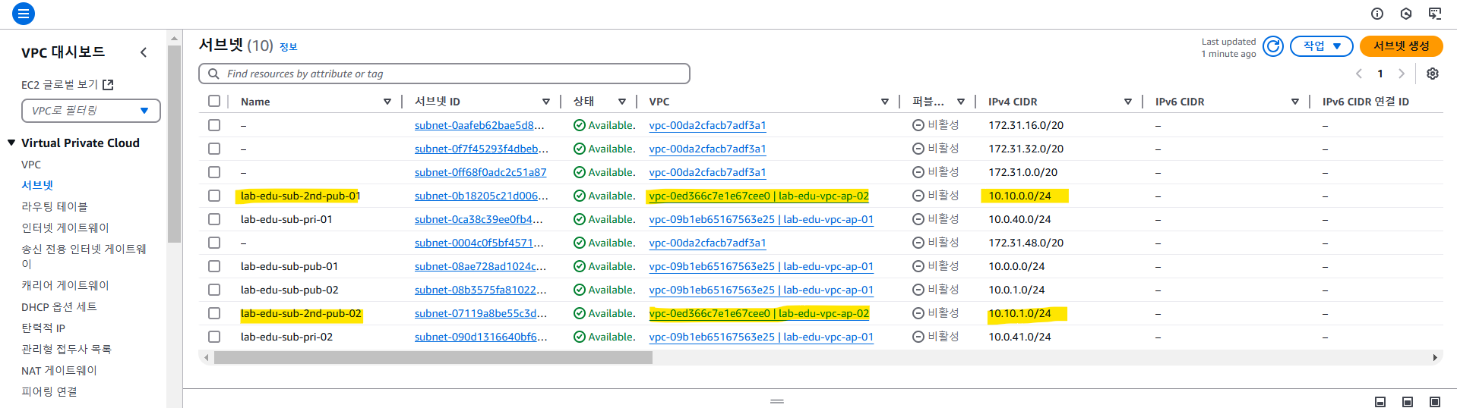Screen dimensions: 1457x408
Task: Open VPC link in lab-edu-sub-2nd-pub-02 row
Action: (759, 313)
